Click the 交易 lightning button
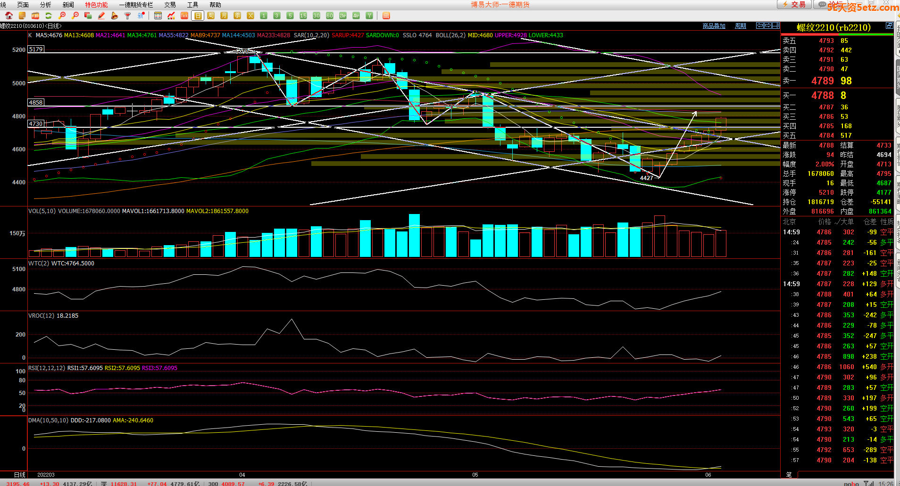Screen dimensions: 900x486 [x=794, y=4]
